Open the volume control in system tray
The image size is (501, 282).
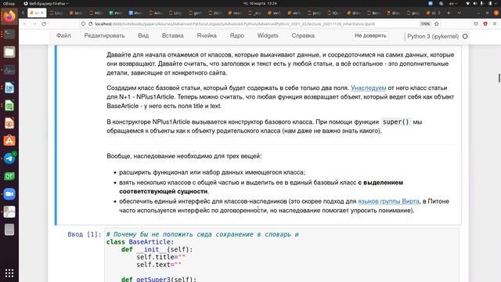tap(474, 3)
